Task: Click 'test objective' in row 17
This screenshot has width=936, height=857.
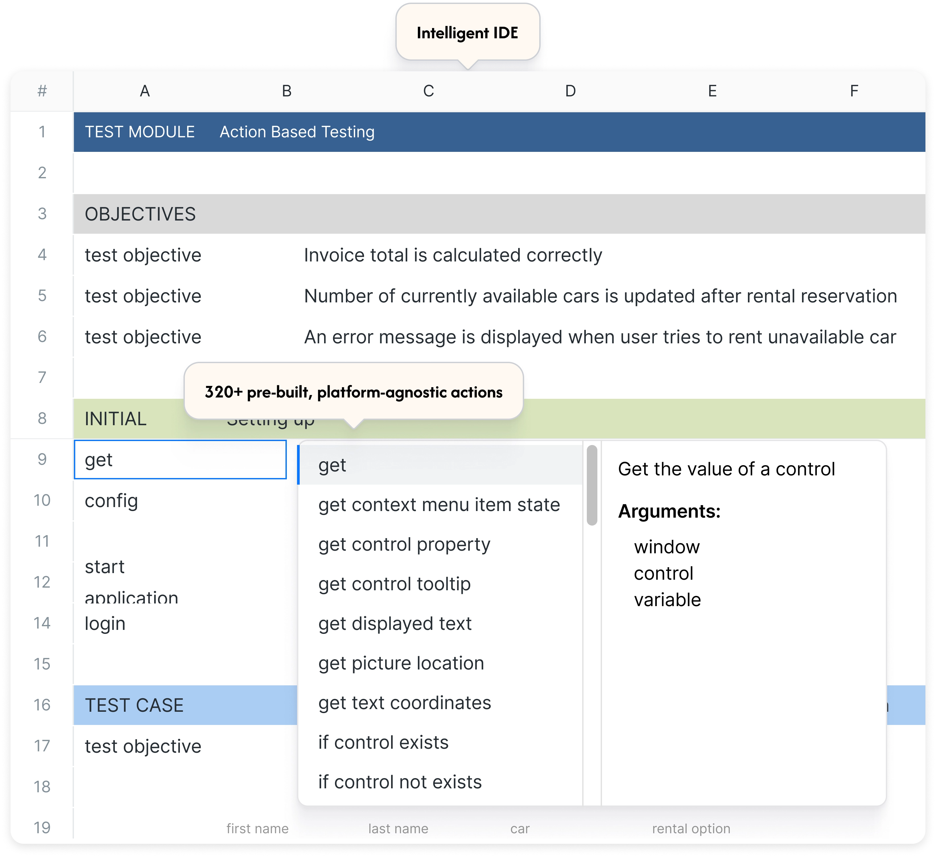Action: click(143, 746)
